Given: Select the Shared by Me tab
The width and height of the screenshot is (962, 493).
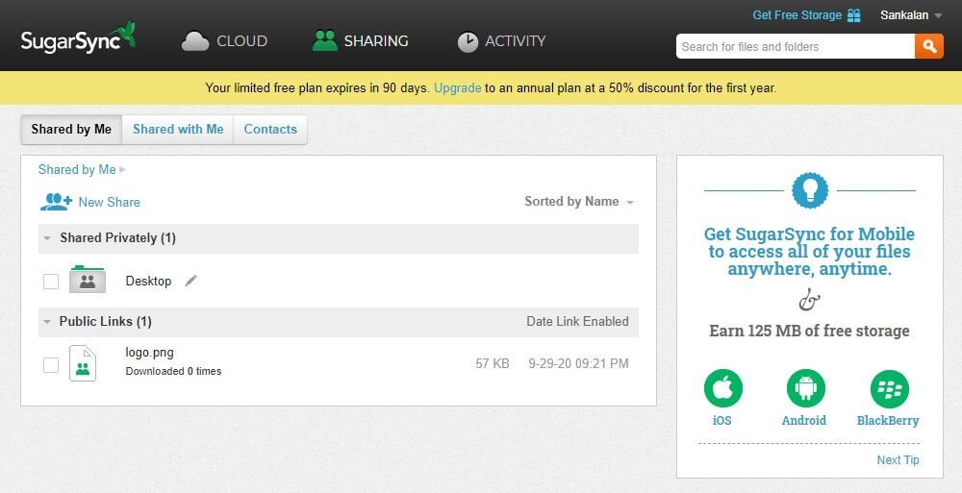Looking at the screenshot, I should coord(71,130).
